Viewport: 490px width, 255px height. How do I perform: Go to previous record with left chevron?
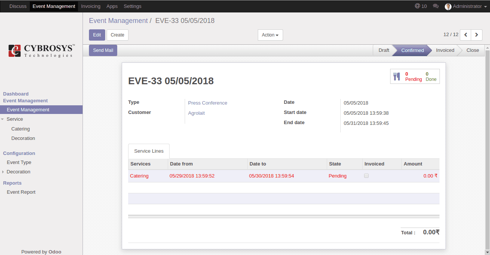(x=465, y=35)
